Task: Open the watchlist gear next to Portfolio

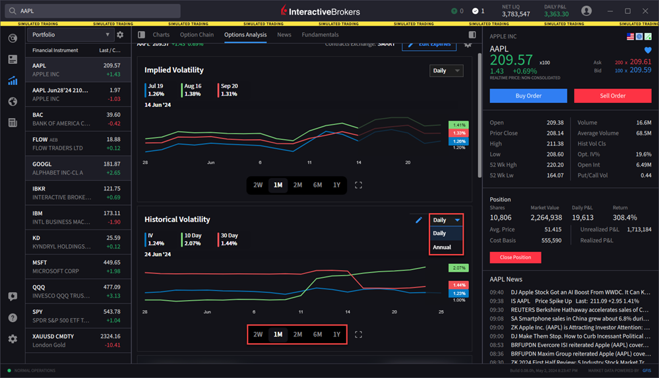Action: [x=120, y=35]
